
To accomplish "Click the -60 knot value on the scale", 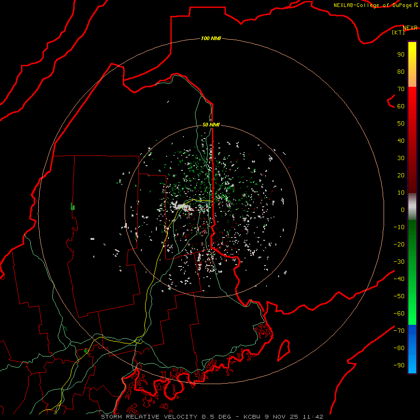I will click(399, 314).
